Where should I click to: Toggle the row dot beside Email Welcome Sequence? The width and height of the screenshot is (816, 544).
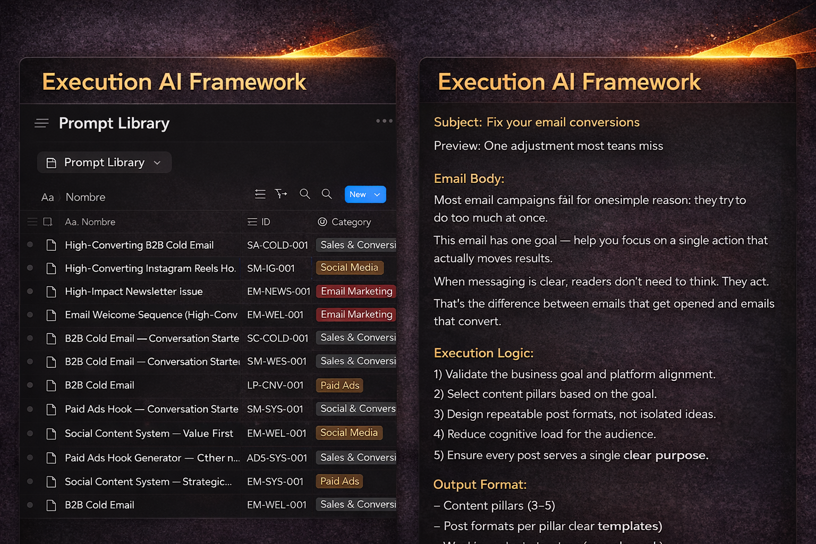(x=30, y=314)
